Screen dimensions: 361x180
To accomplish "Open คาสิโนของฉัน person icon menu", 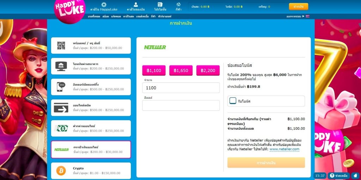I will click(136, 4).
